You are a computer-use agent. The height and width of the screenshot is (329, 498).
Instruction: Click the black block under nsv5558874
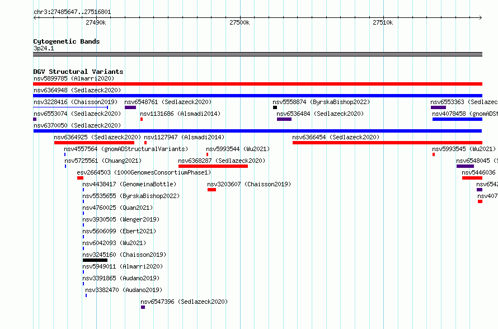275,107
